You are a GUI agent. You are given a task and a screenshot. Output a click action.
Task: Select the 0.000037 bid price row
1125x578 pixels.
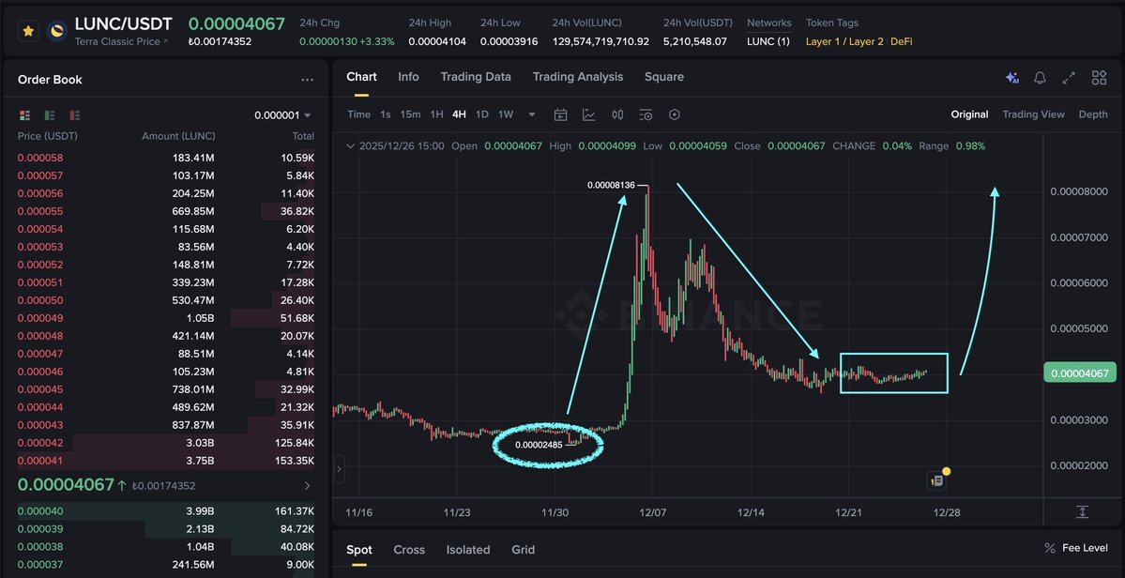coord(166,564)
